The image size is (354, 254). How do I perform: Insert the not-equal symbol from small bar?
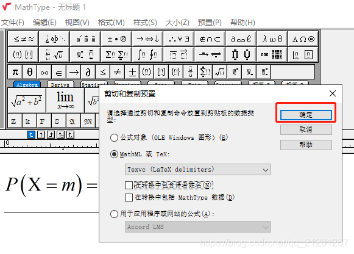pos(118,72)
